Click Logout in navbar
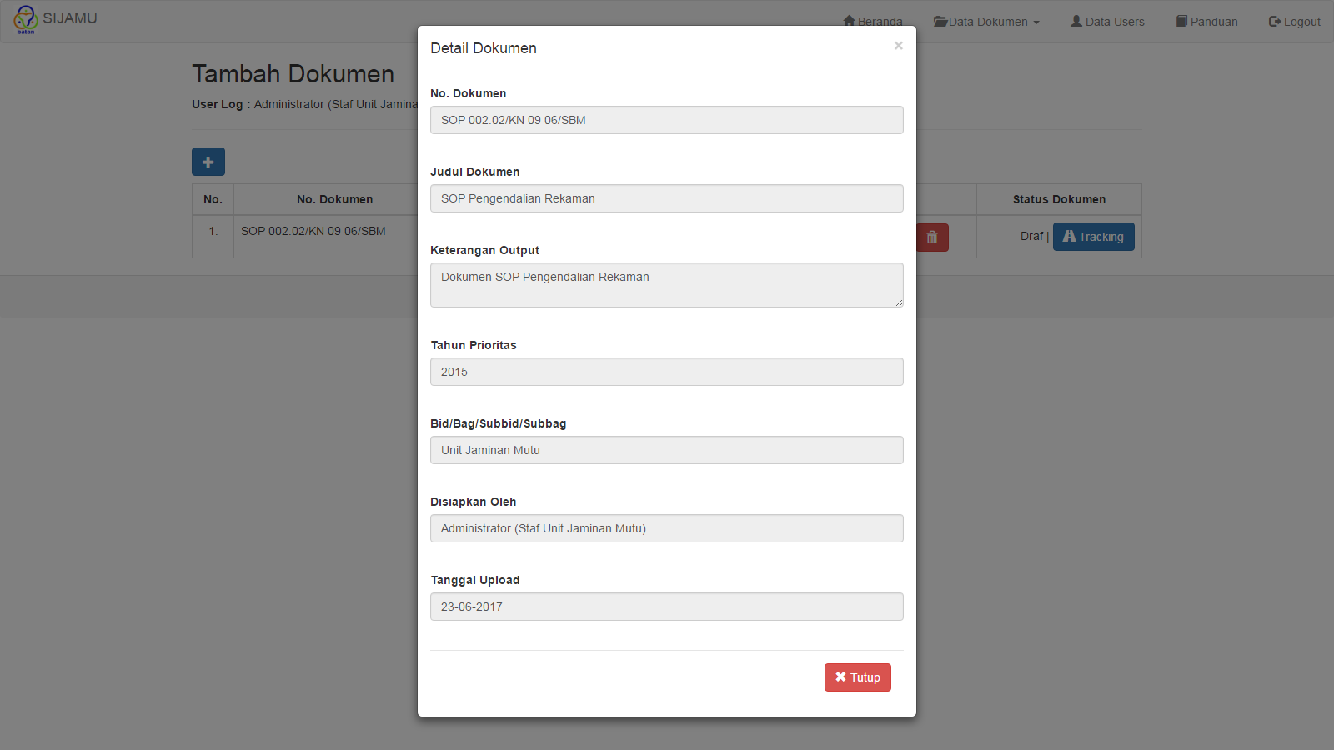The height and width of the screenshot is (750, 1334). [1295, 22]
